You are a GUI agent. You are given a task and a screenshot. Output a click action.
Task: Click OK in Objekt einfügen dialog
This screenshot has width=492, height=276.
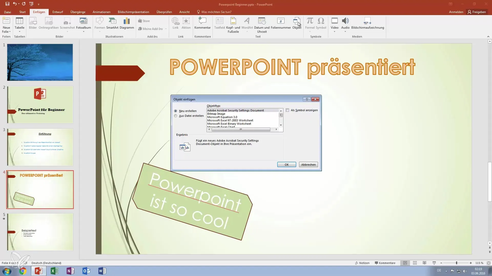pyautogui.click(x=286, y=165)
